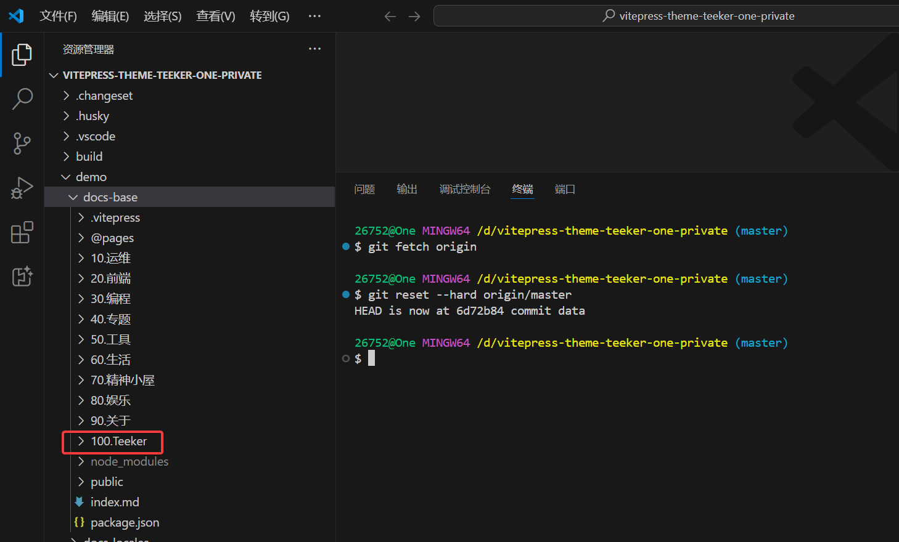Select the 终端 panel tab
Image resolution: width=899 pixels, height=542 pixels.
(x=523, y=189)
